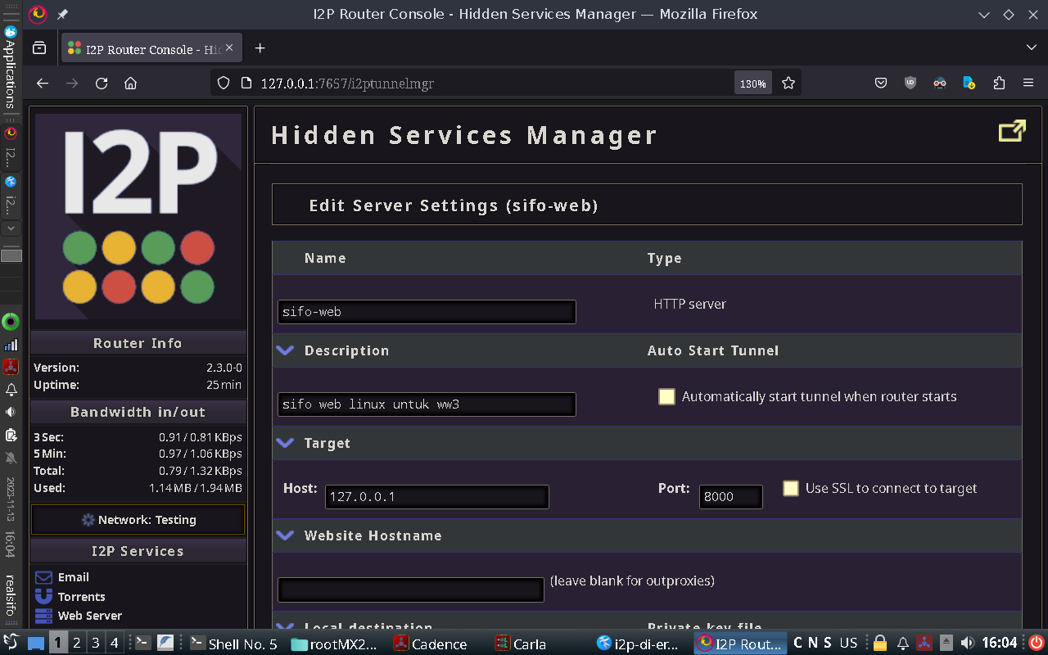Go to Firefox home page
This screenshot has height=655, width=1048.
[x=130, y=83]
